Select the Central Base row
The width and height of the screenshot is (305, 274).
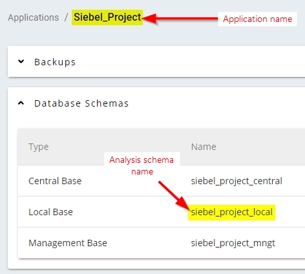tap(162, 181)
